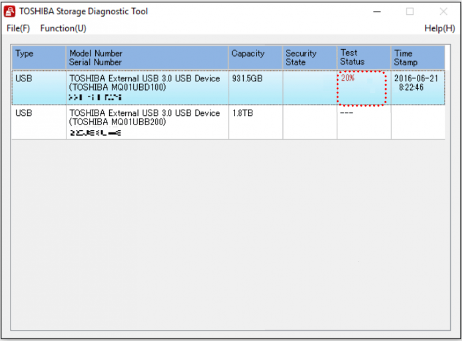Select the 1.8TB USB drive row
The height and width of the screenshot is (341, 462).
(228, 122)
